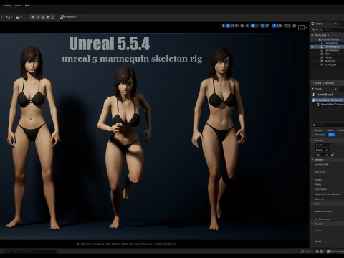Screen dimensions: 344x258
Task: Activate the Scale gizmo tool
Action: point(236,26)
